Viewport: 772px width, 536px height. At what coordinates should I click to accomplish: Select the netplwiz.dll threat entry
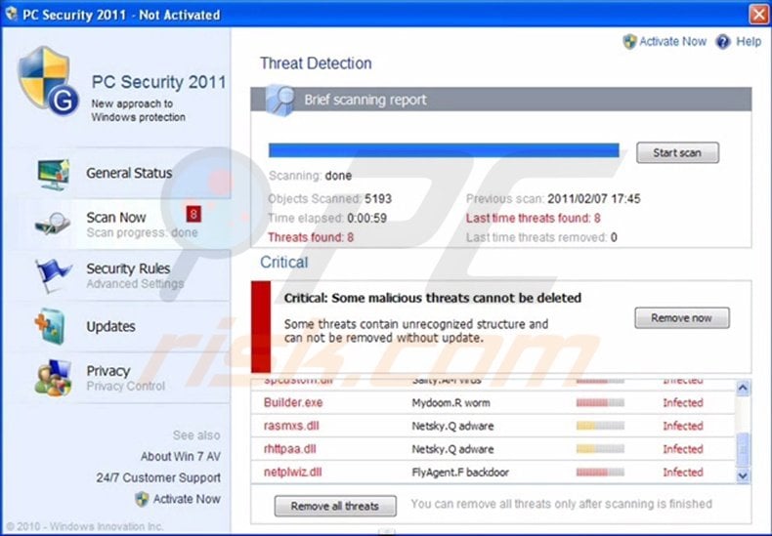(493, 473)
